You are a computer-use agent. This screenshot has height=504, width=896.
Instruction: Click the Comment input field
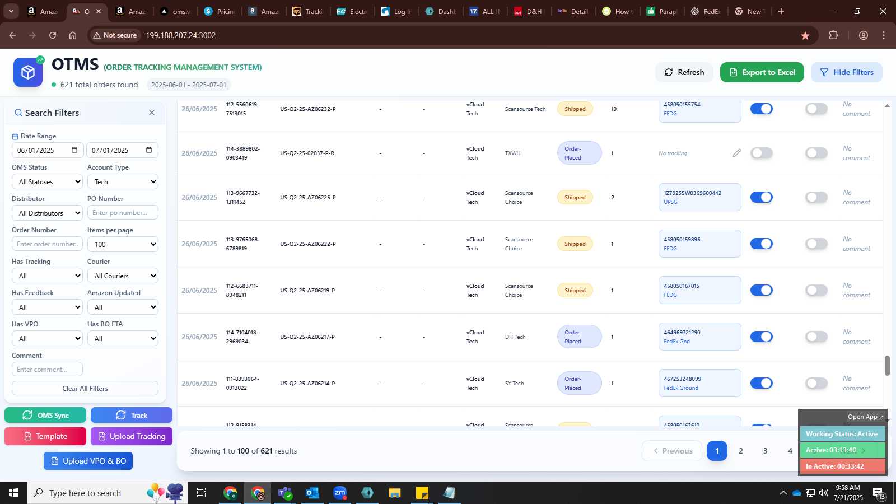47,369
